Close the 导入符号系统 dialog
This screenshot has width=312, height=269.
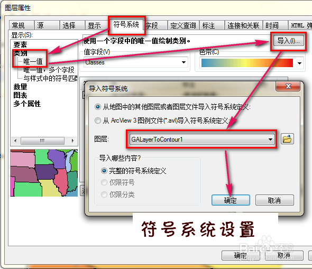click(288, 86)
